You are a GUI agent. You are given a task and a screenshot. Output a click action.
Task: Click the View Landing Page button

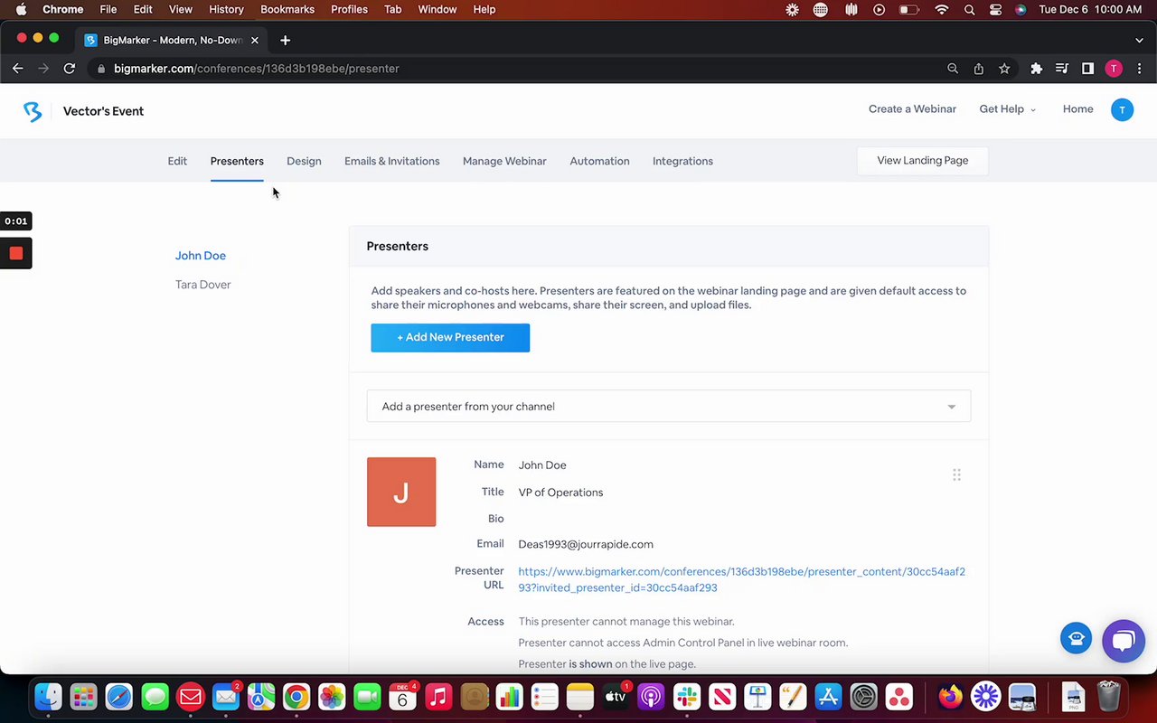pos(922,161)
